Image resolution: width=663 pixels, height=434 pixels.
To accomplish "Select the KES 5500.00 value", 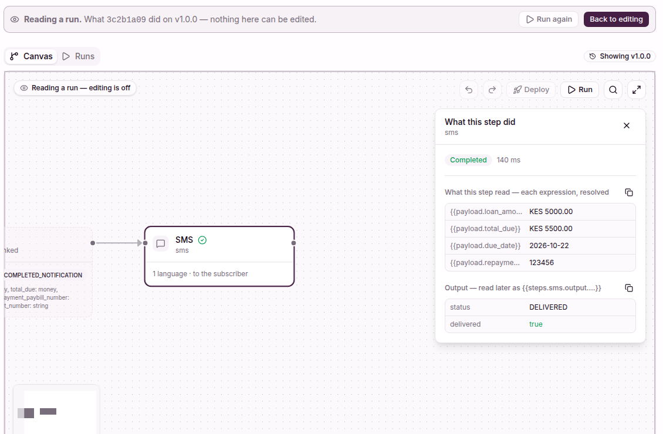I will click(x=551, y=229).
